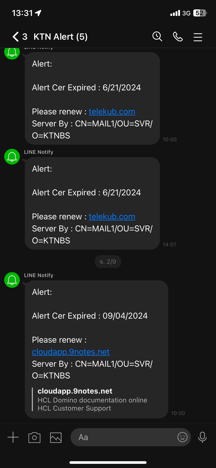
Task: Open photo gallery picker icon
Action: [x=56, y=438]
